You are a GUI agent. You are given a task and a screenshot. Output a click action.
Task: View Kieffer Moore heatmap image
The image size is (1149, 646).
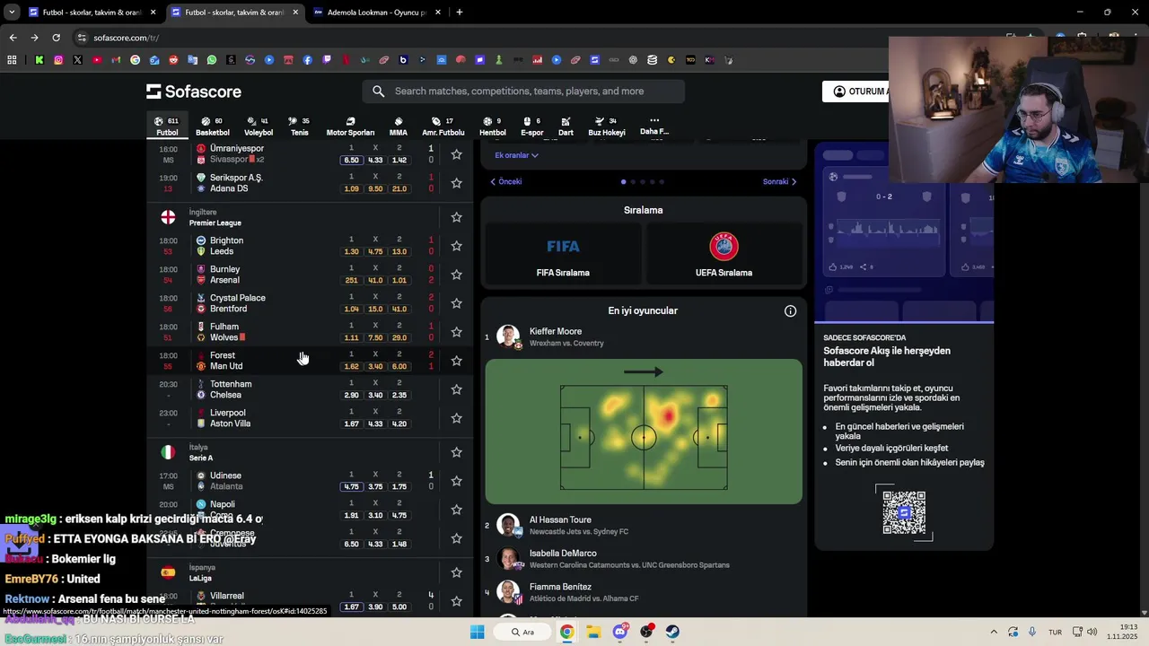click(x=644, y=432)
